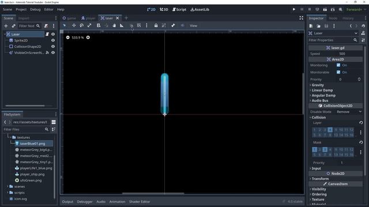Toggle FileSystem split view mode icon
The height and width of the screenshot is (207, 369).
pyautogui.click(x=54, y=122)
